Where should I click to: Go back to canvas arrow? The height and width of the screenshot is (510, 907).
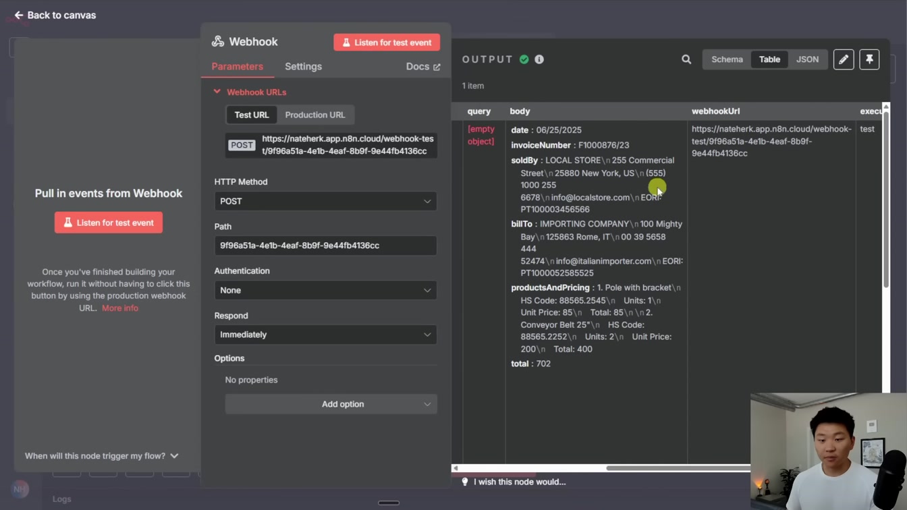coord(19,15)
